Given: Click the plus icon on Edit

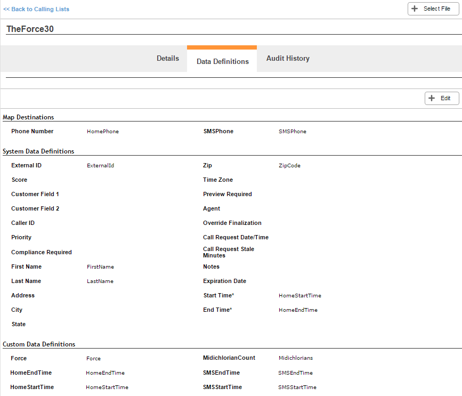Looking at the screenshot, I should (431, 98).
